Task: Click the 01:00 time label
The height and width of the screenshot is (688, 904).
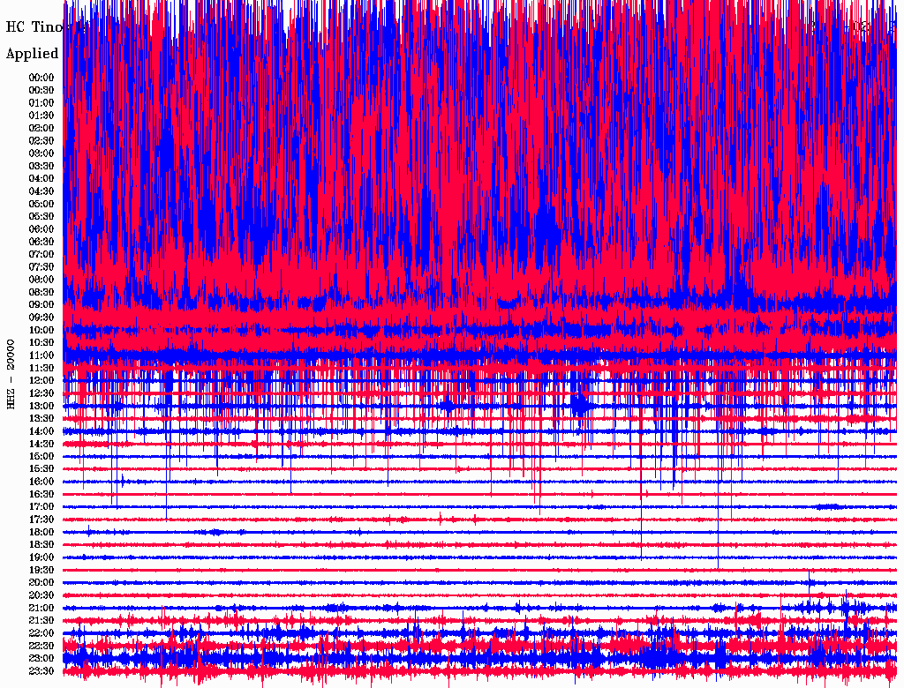Action: [41, 103]
